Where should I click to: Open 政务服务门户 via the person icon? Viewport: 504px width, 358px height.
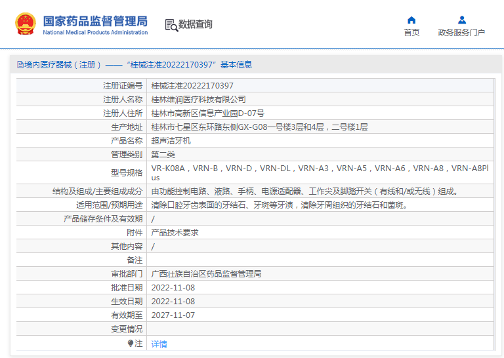tap(462, 20)
